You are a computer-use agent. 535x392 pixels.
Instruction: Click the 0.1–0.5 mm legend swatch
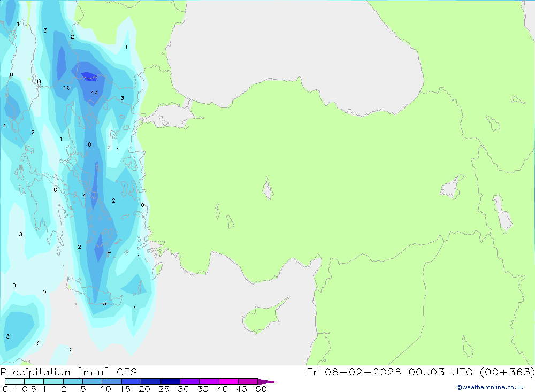click(x=14, y=381)
